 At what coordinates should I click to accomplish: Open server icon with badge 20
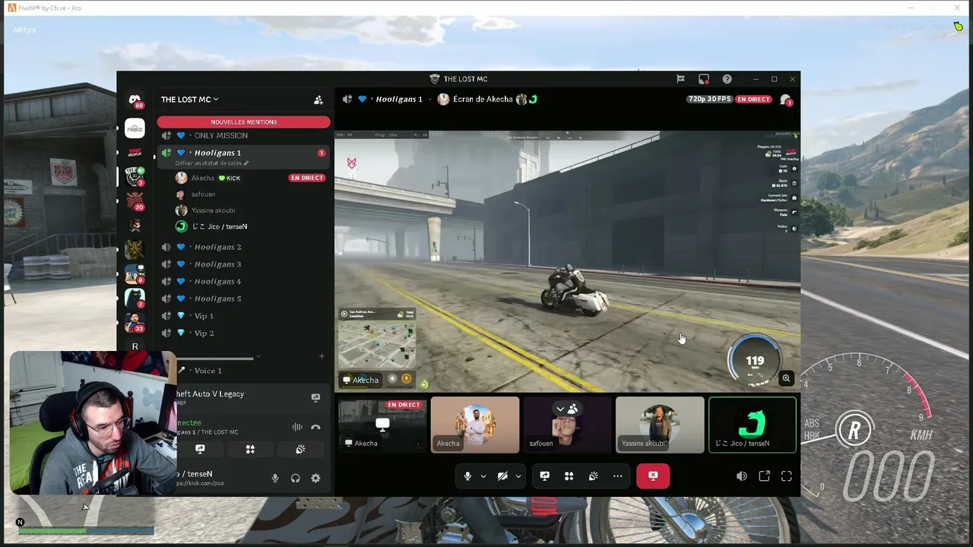pos(135,201)
